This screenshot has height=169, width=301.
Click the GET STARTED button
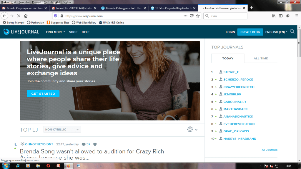point(43,94)
